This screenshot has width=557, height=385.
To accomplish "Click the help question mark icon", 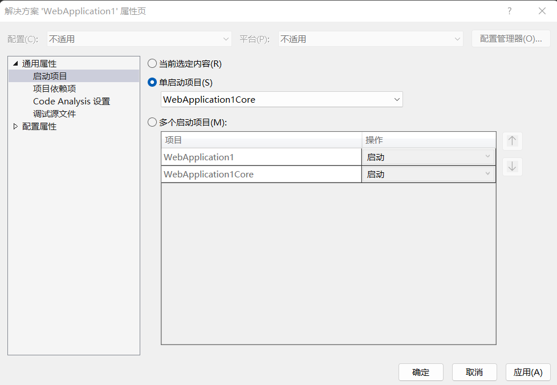I will point(509,11).
